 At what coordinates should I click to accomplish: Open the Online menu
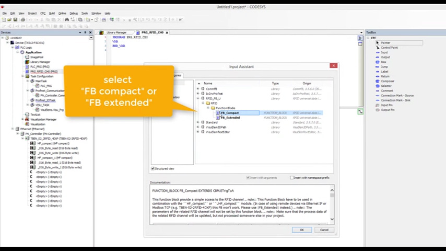pos(62,13)
